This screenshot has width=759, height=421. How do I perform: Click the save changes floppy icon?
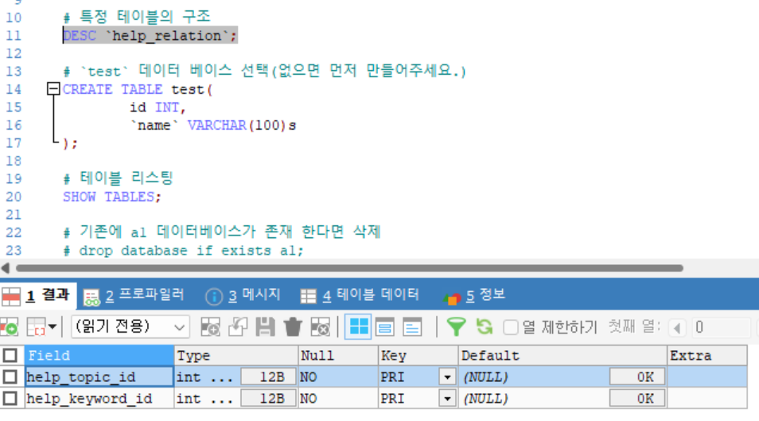[x=265, y=327]
